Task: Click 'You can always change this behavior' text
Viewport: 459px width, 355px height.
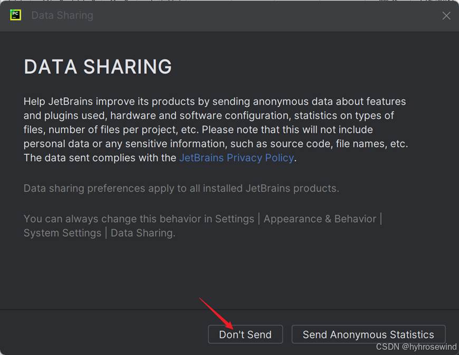Action: (x=203, y=226)
